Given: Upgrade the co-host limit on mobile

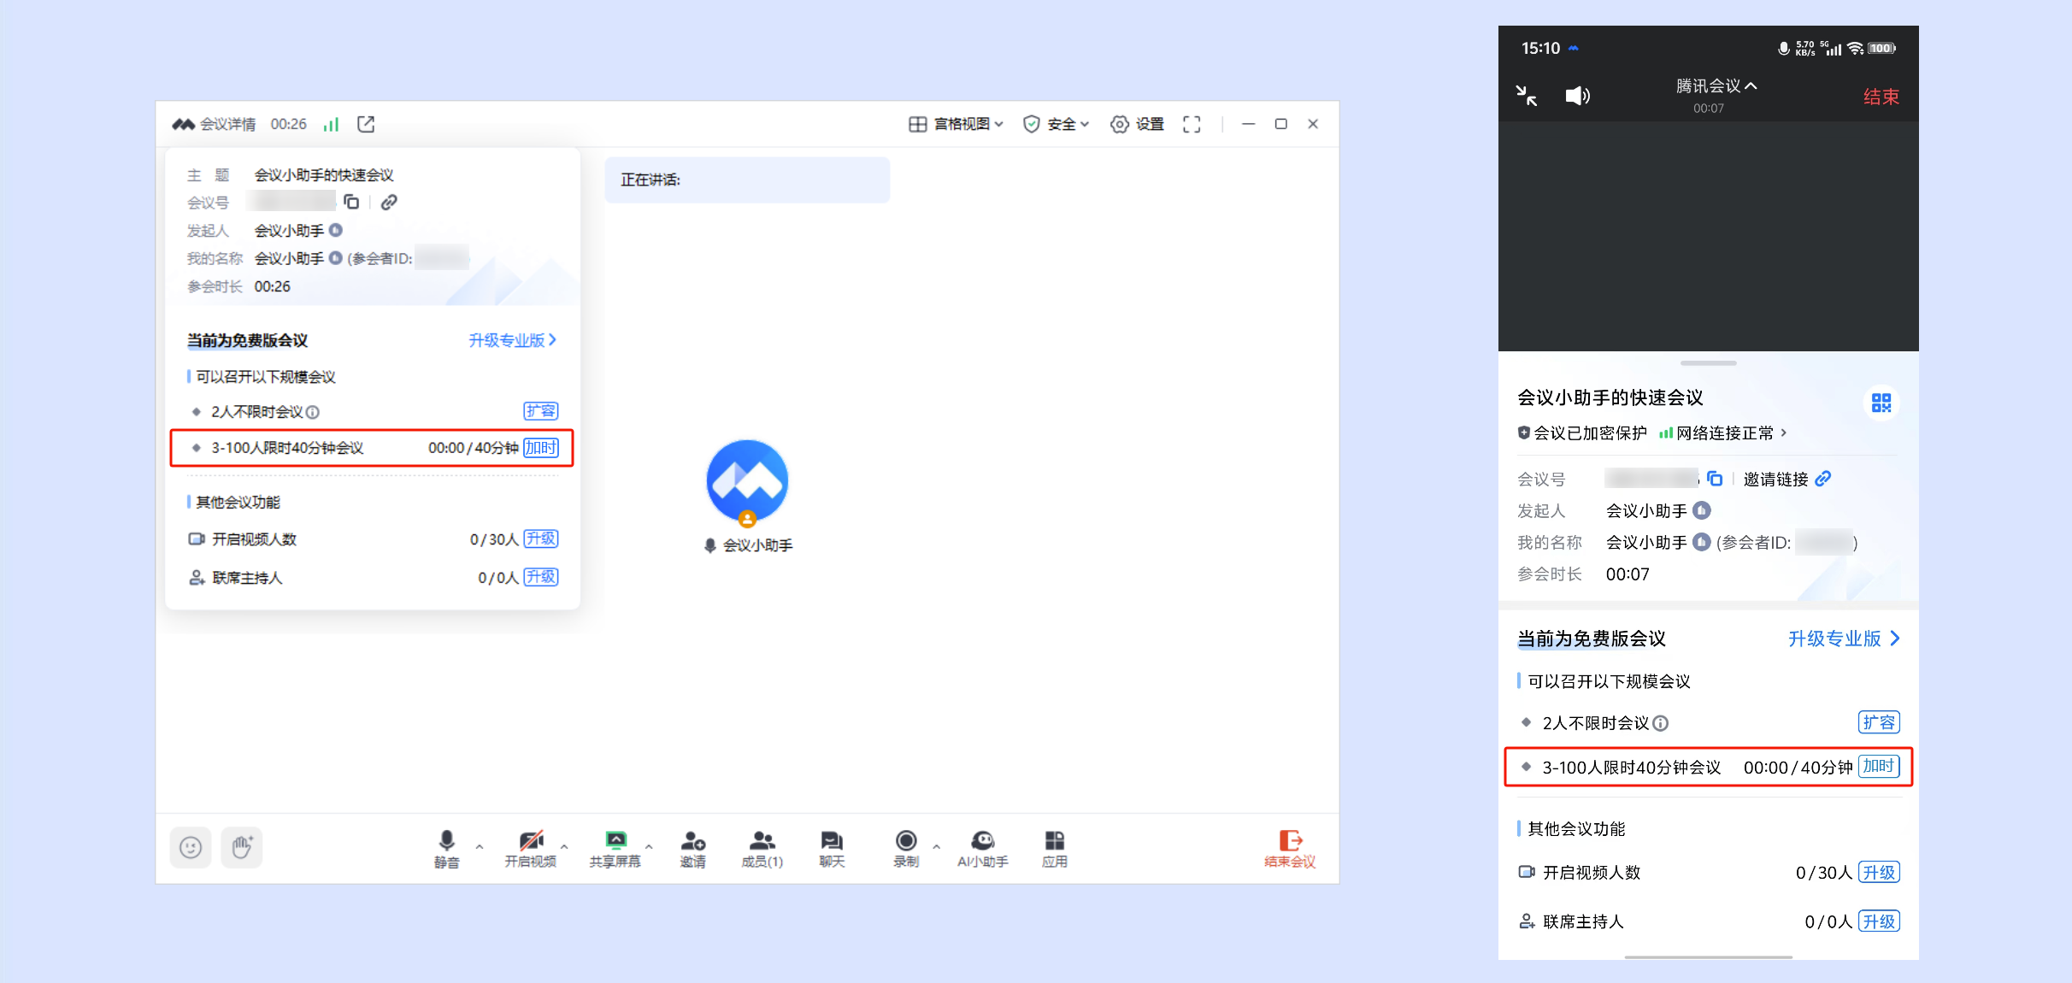Looking at the screenshot, I should pyautogui.click(x=1879, y=921).
